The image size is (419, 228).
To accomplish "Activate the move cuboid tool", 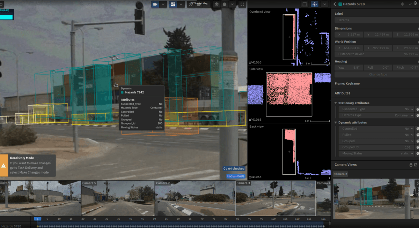I will pos(315,4).
